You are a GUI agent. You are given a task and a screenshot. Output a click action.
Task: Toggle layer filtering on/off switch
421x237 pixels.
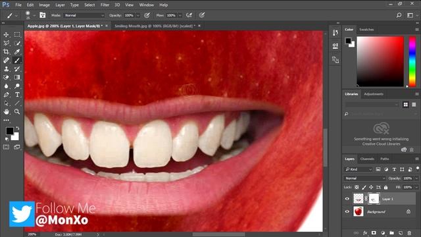tap(418, 169)
